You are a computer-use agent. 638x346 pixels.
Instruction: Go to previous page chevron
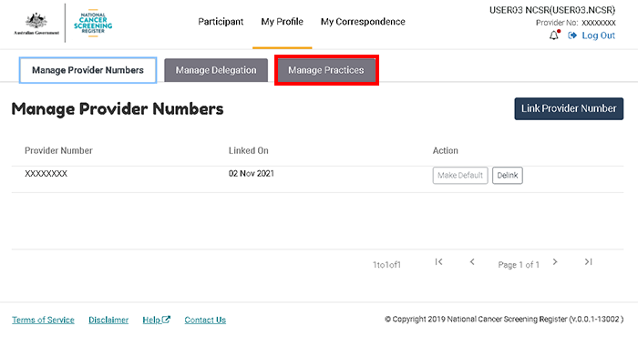(472, 262)
